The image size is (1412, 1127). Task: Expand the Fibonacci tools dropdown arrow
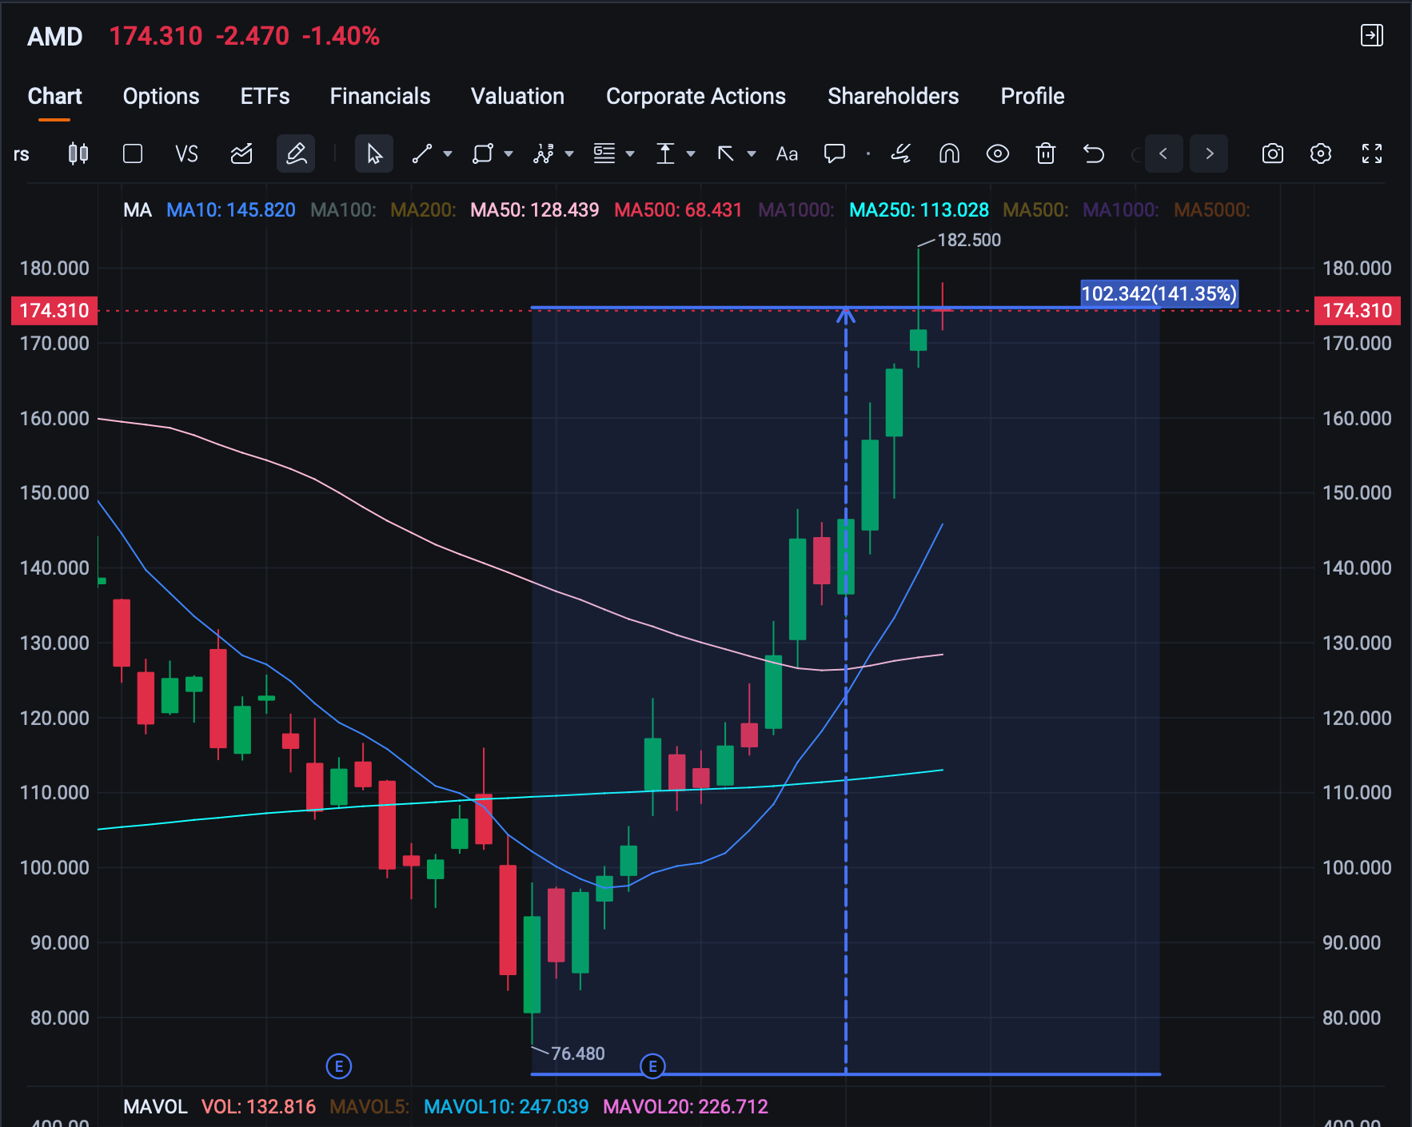630,153
